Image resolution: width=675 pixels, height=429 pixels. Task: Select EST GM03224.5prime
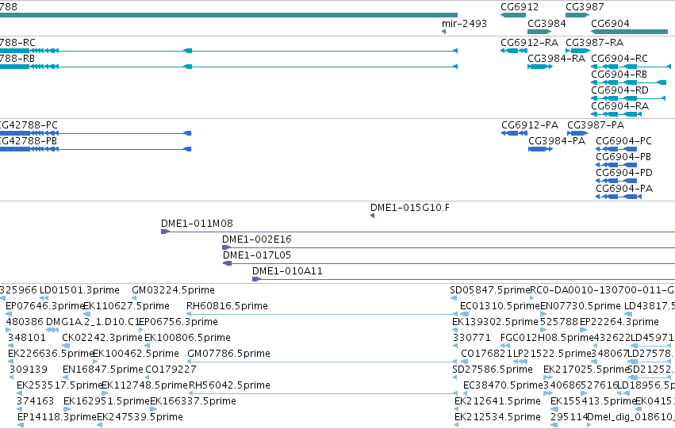(x=173, y=290)
